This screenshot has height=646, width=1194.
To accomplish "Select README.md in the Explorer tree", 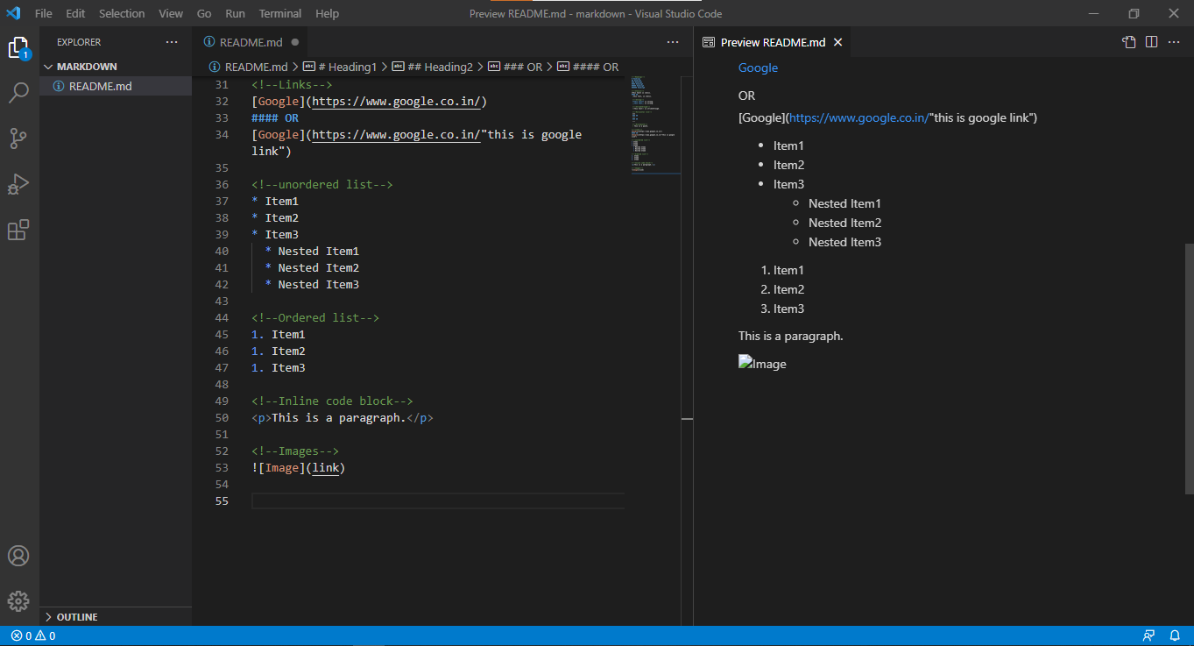I will point(100,86).
